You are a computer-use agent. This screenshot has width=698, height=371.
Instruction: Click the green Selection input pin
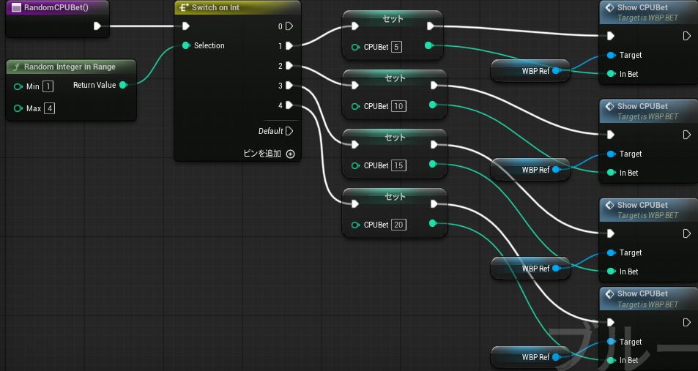[x=186, y=45]
